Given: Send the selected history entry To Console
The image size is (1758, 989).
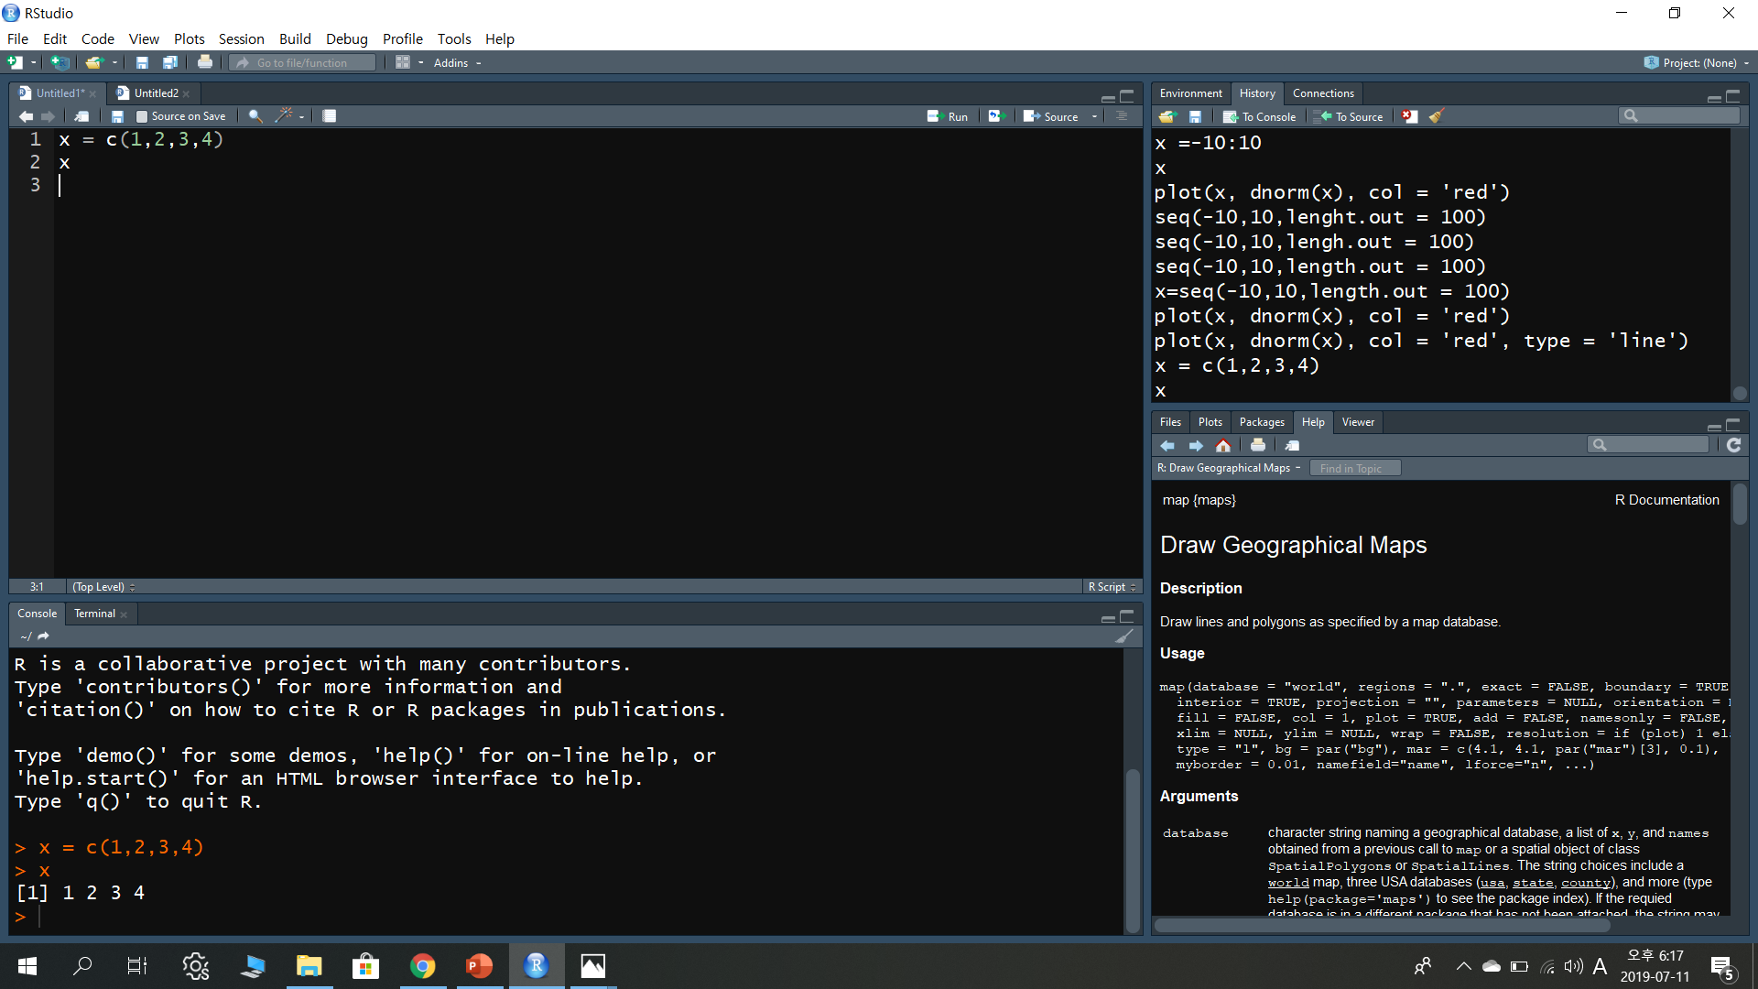Looking at the screenshot, I should 1260,116.
